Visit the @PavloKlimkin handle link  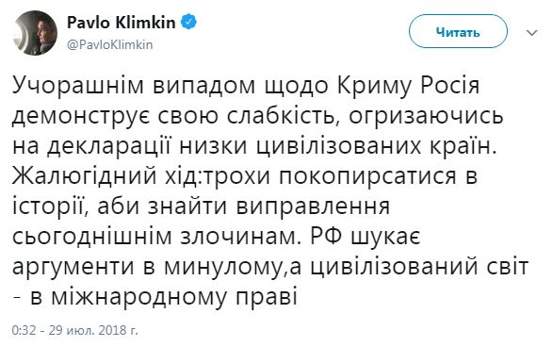tap(109, 45)
